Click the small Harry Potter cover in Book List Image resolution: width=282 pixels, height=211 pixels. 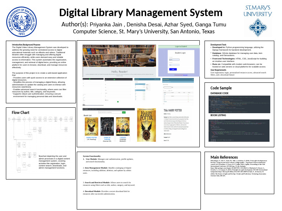coord(91,126)
